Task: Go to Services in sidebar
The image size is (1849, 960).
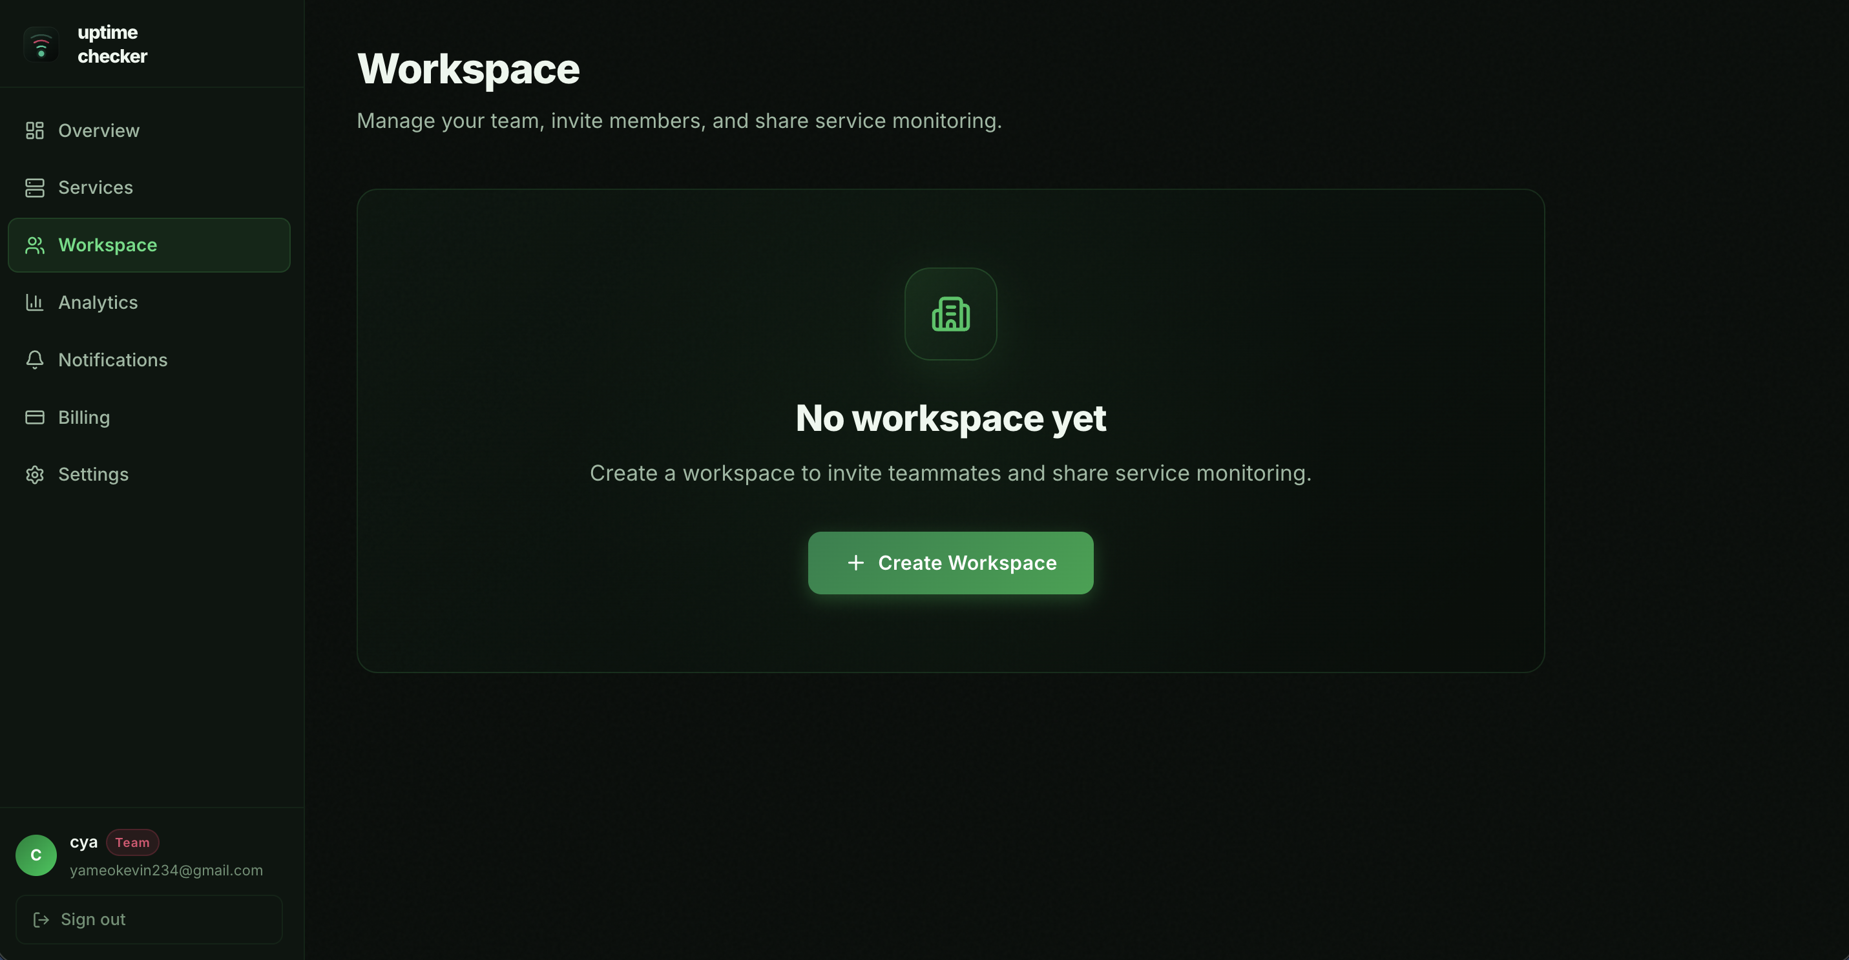Action: (x=149, y=188)
